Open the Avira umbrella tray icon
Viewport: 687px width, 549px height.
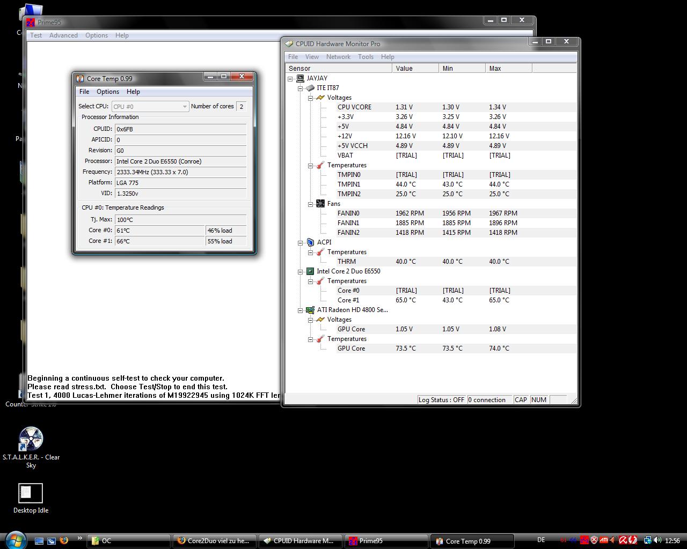(623, 540)
